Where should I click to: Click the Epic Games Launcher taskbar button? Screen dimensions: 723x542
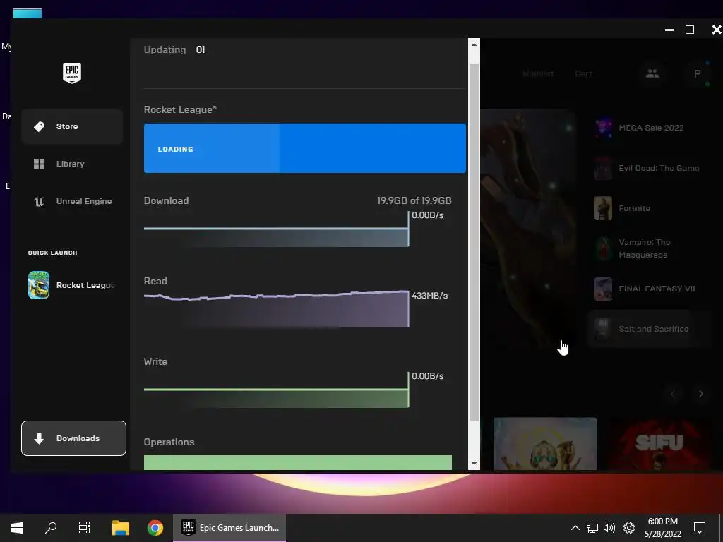[x=229, y=528]
